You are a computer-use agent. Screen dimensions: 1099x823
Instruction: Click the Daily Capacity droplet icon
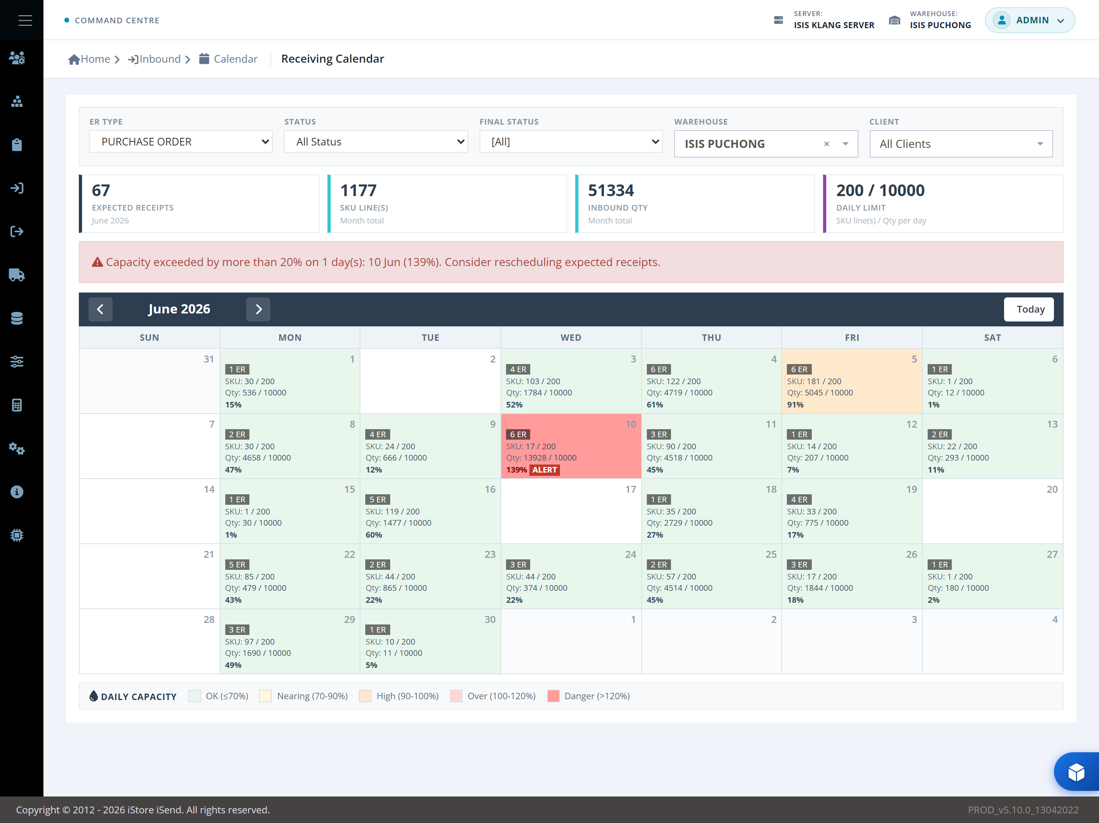coord(93,696)
